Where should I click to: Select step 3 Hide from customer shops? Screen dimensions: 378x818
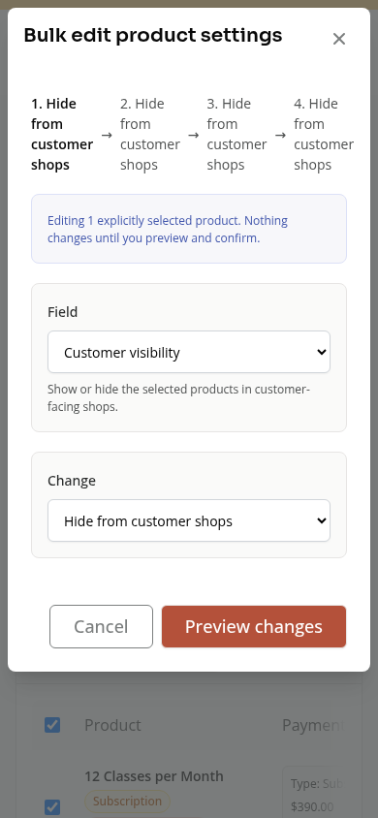point(236,134)
